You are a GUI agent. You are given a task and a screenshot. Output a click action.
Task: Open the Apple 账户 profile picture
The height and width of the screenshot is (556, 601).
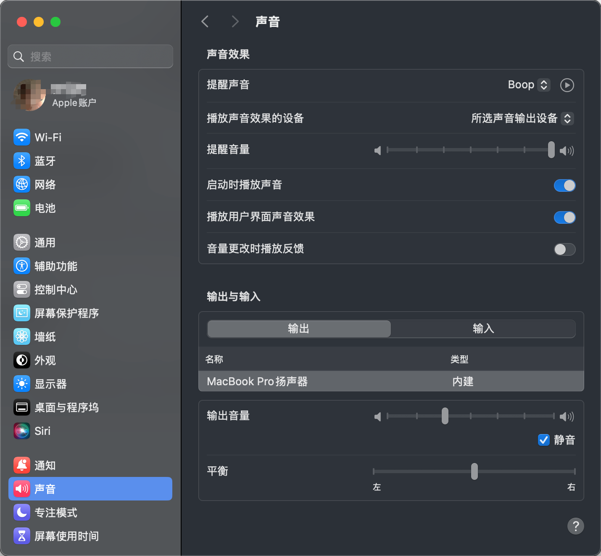(29, 95)
